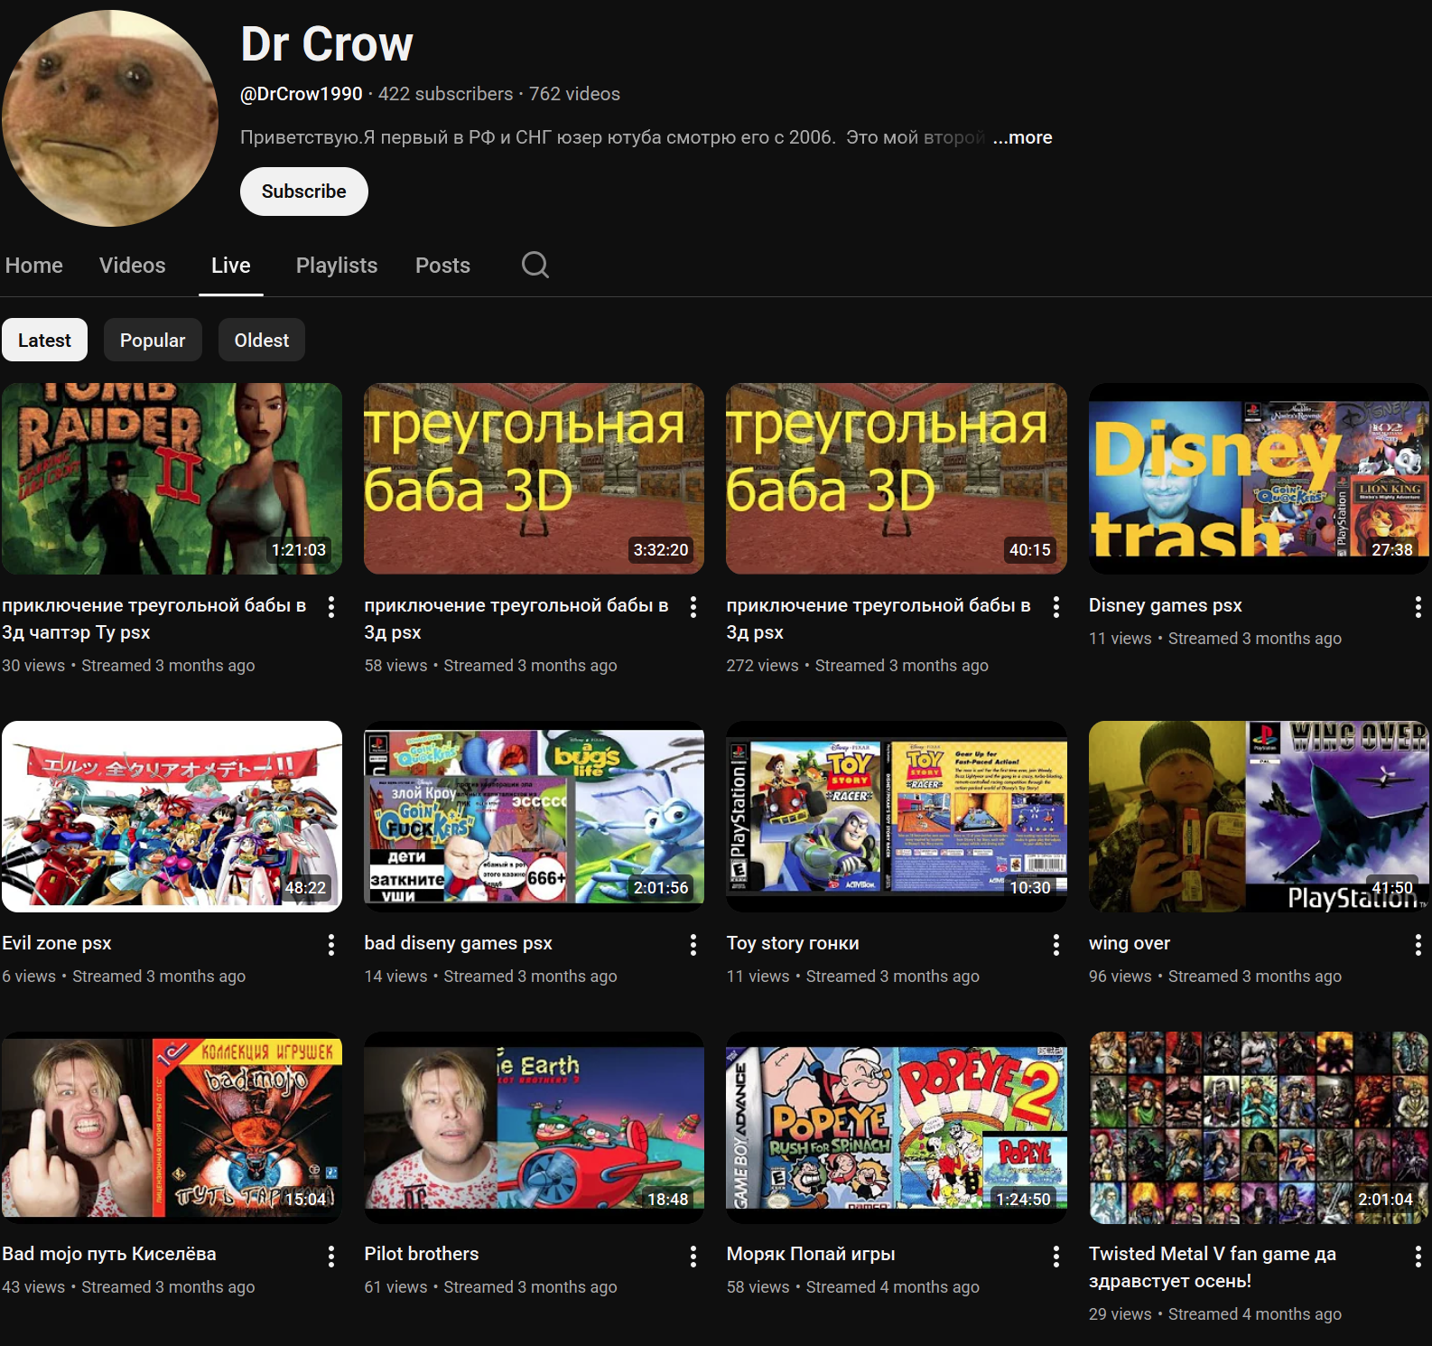Open the bug's life 2:01:56 thumbnail

(x=534, y=817)
